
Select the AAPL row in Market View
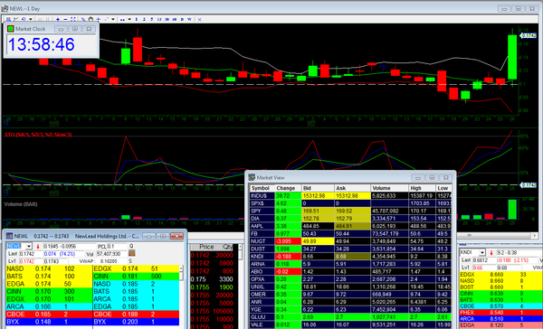pos(350,226)
